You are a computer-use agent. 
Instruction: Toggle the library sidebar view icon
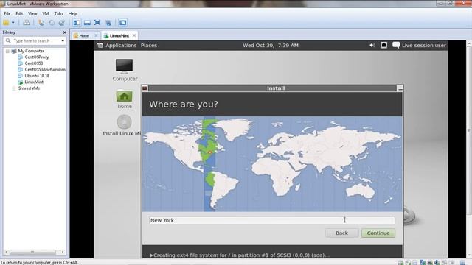77,23
